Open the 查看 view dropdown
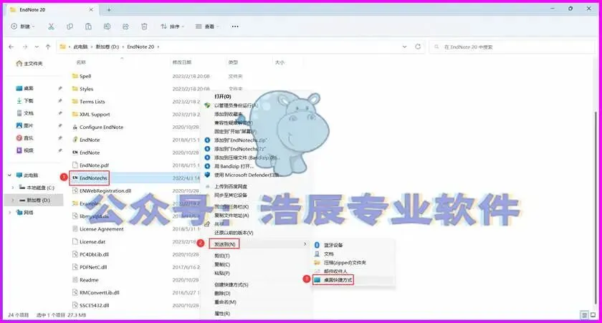 (x=207, y=26)
